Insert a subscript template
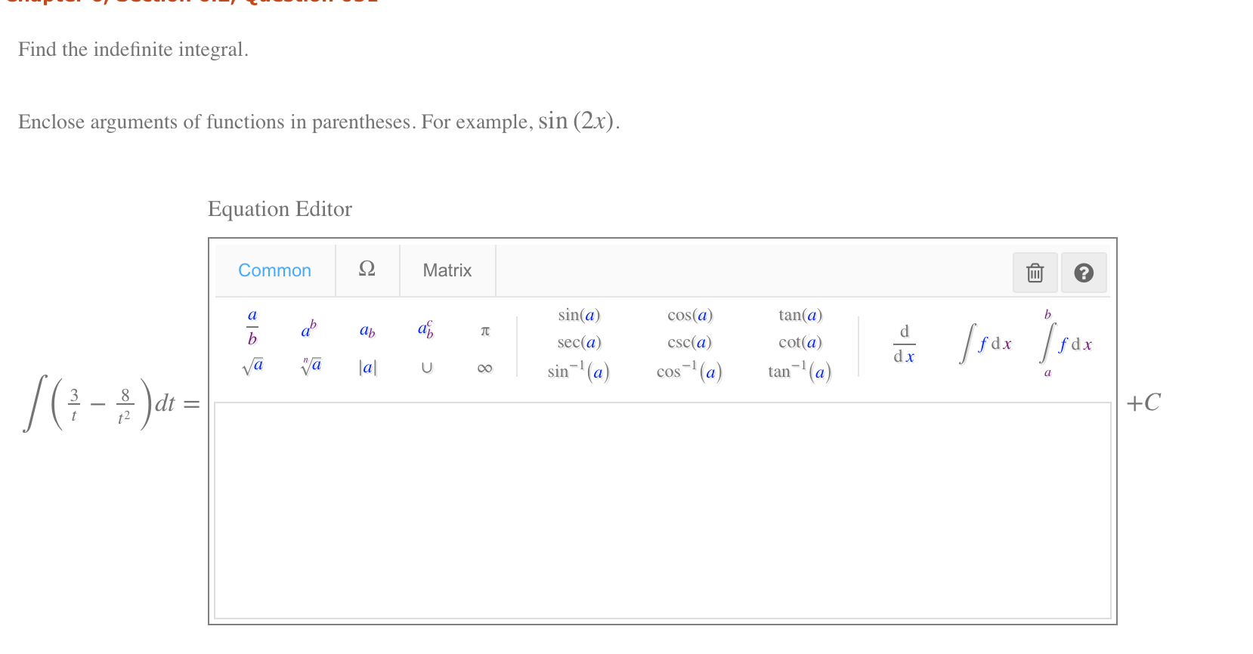This screenshot has height=654, width=1253. coord(367,330)
